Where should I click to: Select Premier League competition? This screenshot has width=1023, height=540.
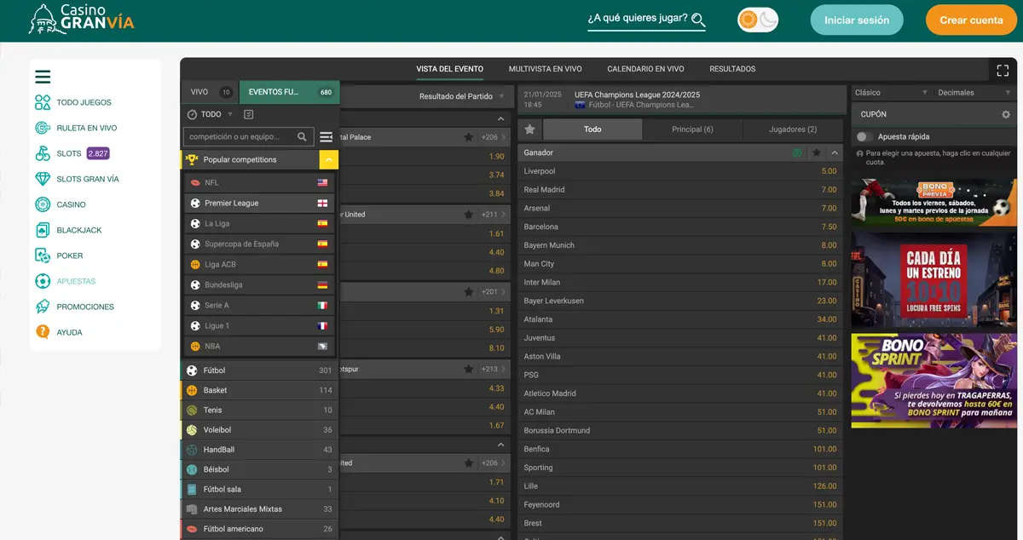(x=259, y=204)
